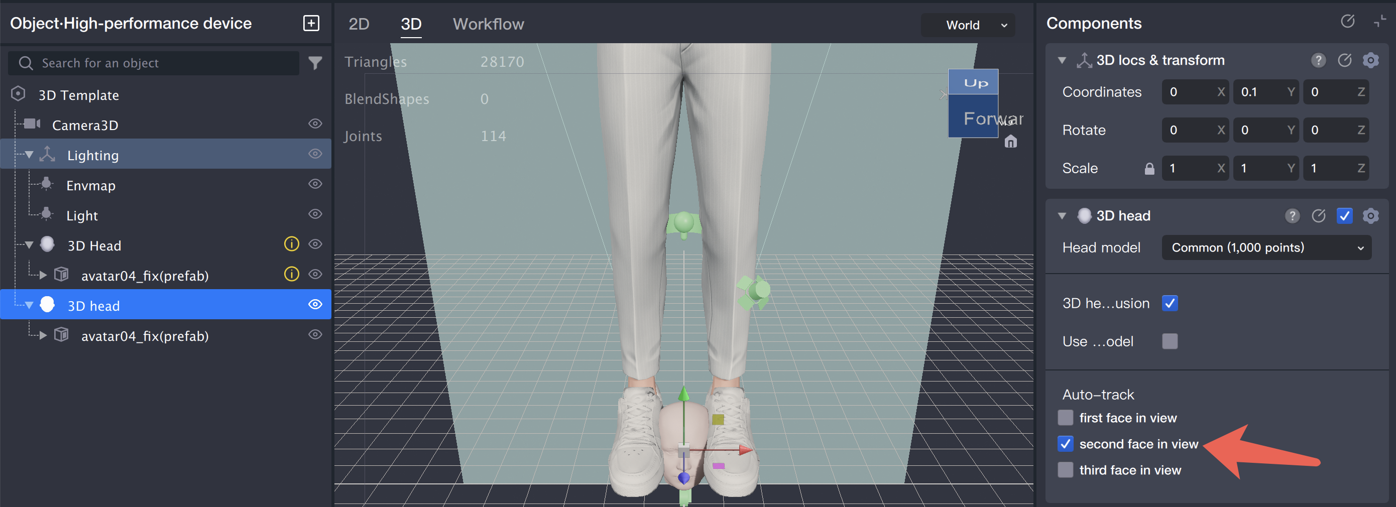This screenshot has width=1396, height=507.
Task: Open the Head model dropdown
Action: pyautogui.click(x=1266, y=247)
